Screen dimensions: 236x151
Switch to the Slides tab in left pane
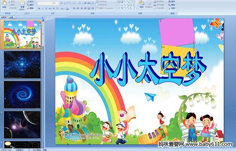[x=4, y=17]
